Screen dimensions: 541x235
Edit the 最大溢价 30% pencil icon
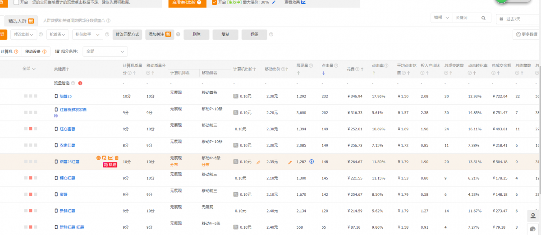(x=274, y=2)
